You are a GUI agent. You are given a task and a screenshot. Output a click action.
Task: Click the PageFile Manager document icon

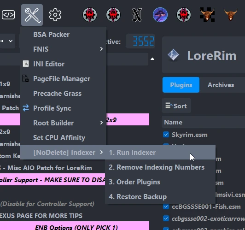(x=25, y=78)
